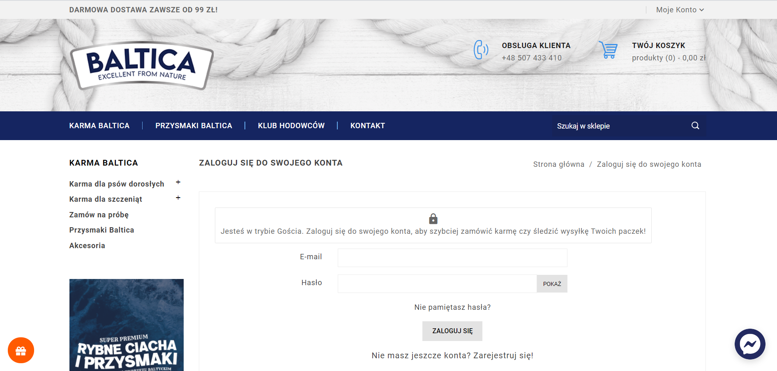This screenshot has width=777, height=371.
Task: Open the Karma Baltica menu
Action: tap(99, 126)
